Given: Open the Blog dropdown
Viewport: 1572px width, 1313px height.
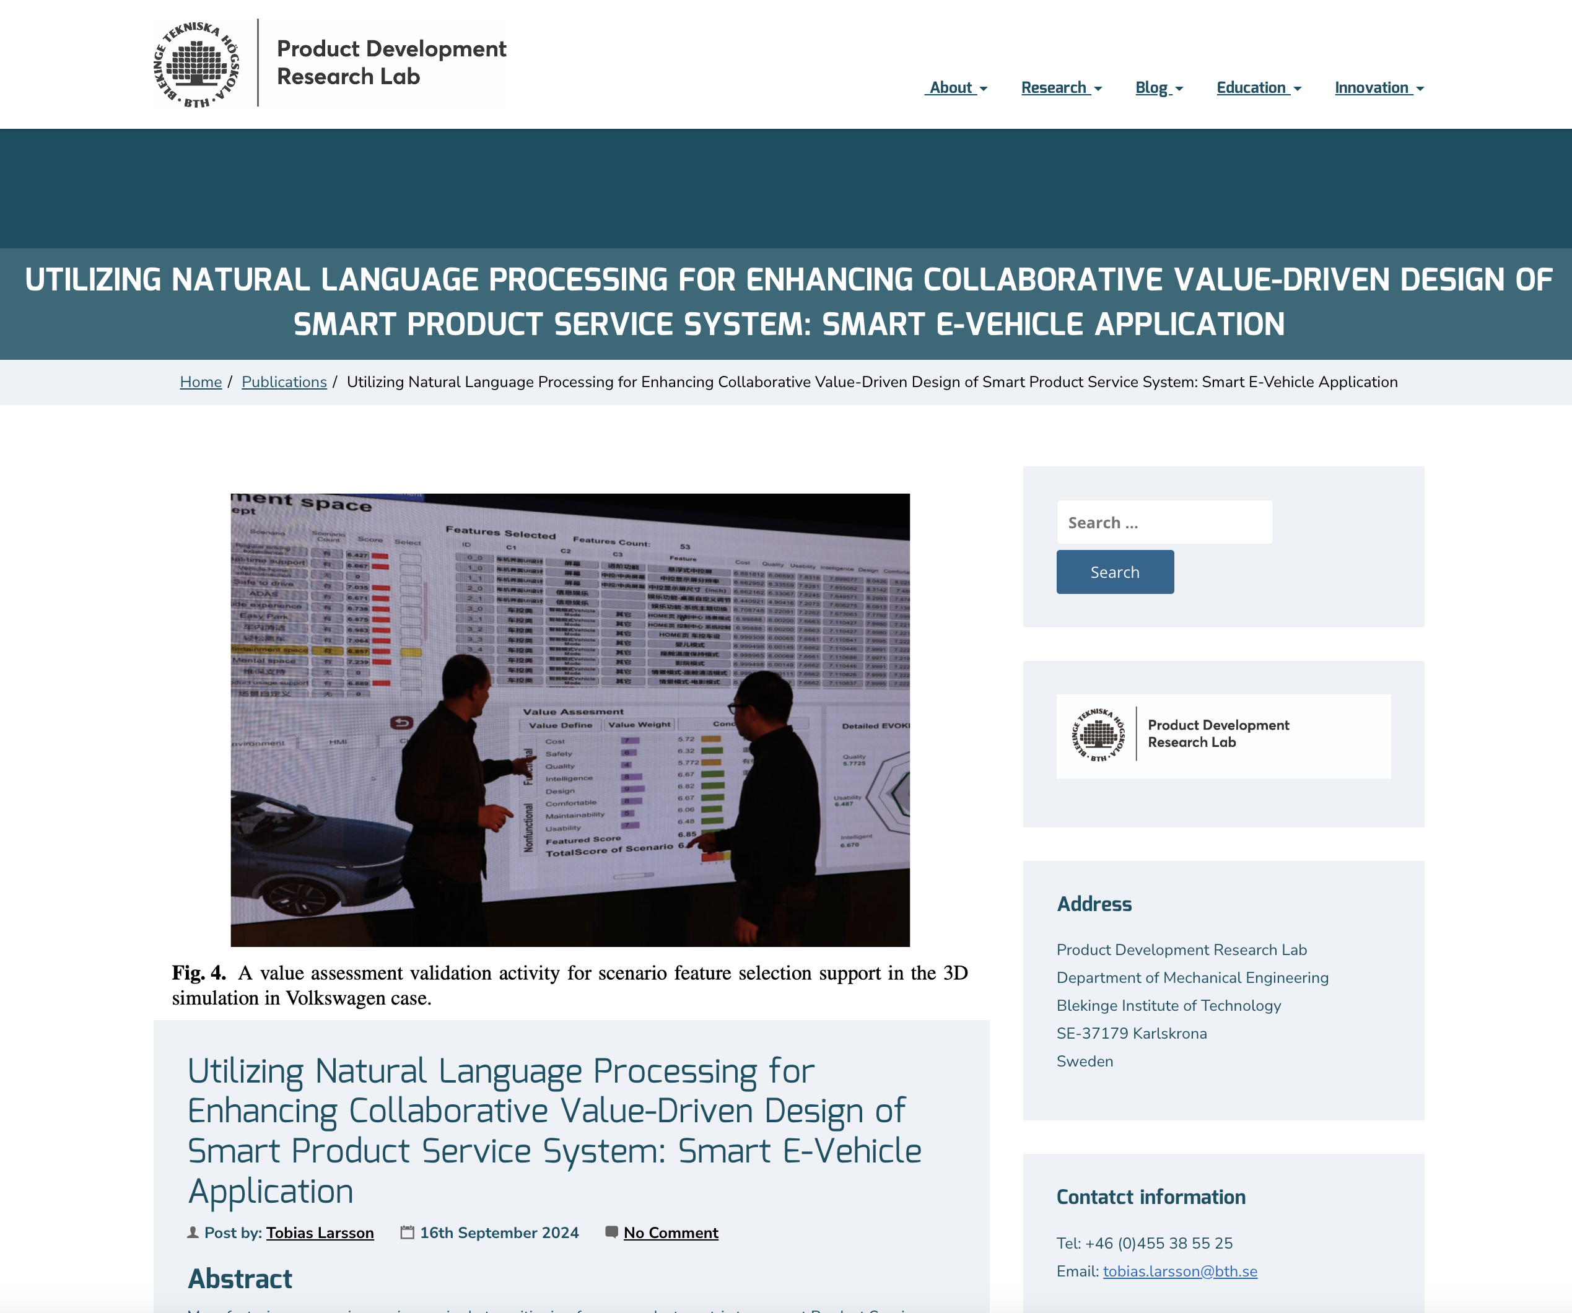Looking at the screenshot, I should pyautogui.click(x=1159, y=87).
